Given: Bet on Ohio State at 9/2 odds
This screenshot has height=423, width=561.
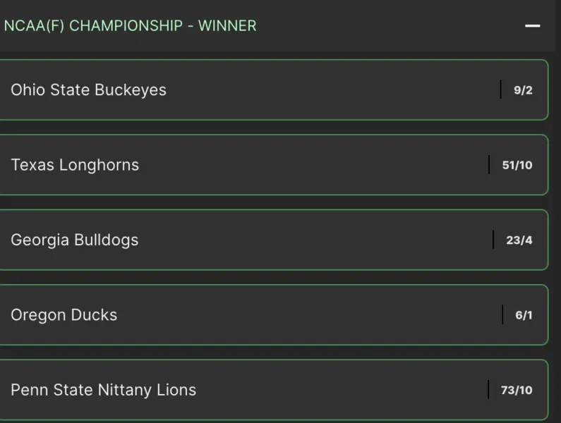Looking at the screenshot, I should click(x=523, y=90).
